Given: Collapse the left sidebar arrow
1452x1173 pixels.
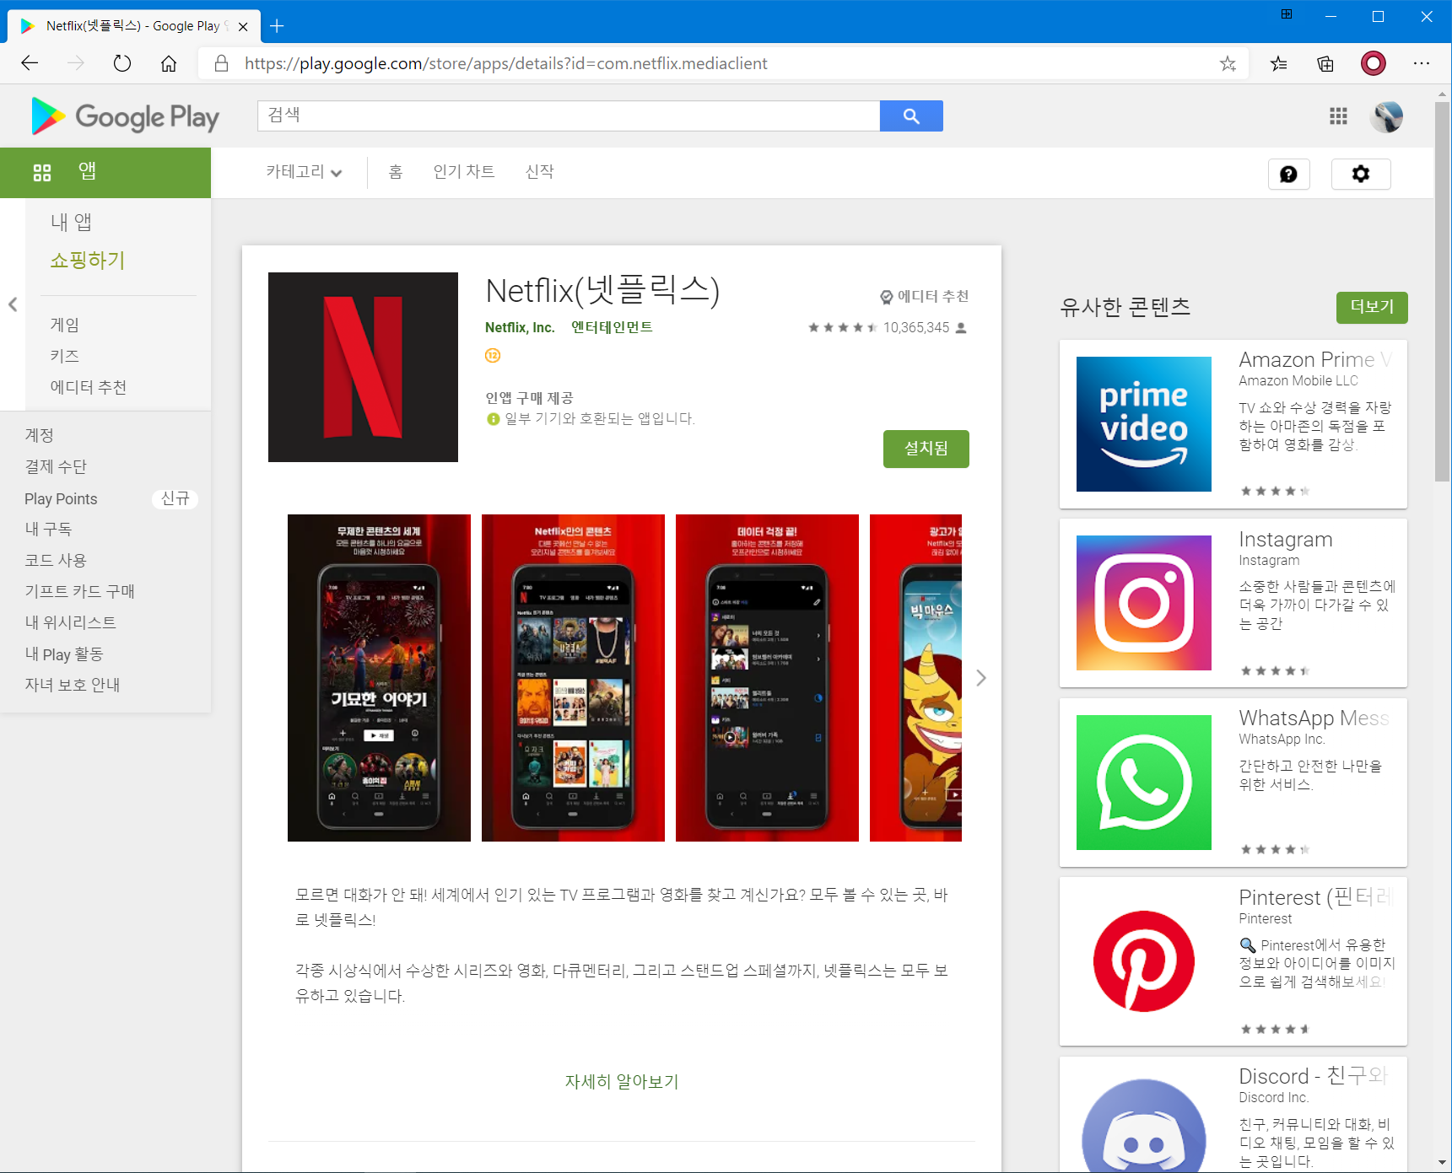Looking at the screenshot, I should click(13, 304).
